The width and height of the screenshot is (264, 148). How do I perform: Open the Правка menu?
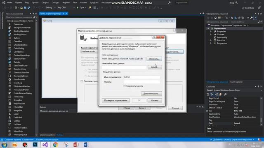click(x=19, y=3)
